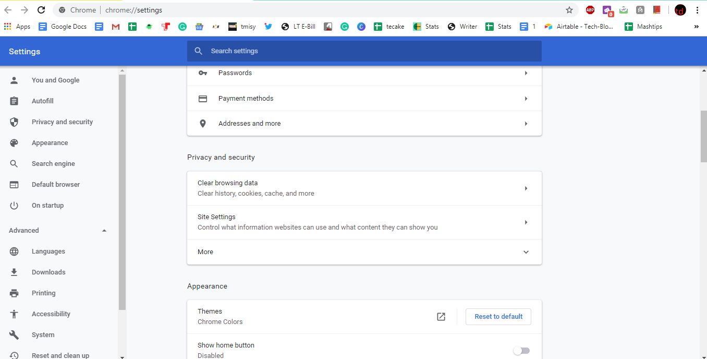Viewport: 707px width, 359px height.
Task: Expand the More privacy options chevron
Action: (x=526, y=252)
